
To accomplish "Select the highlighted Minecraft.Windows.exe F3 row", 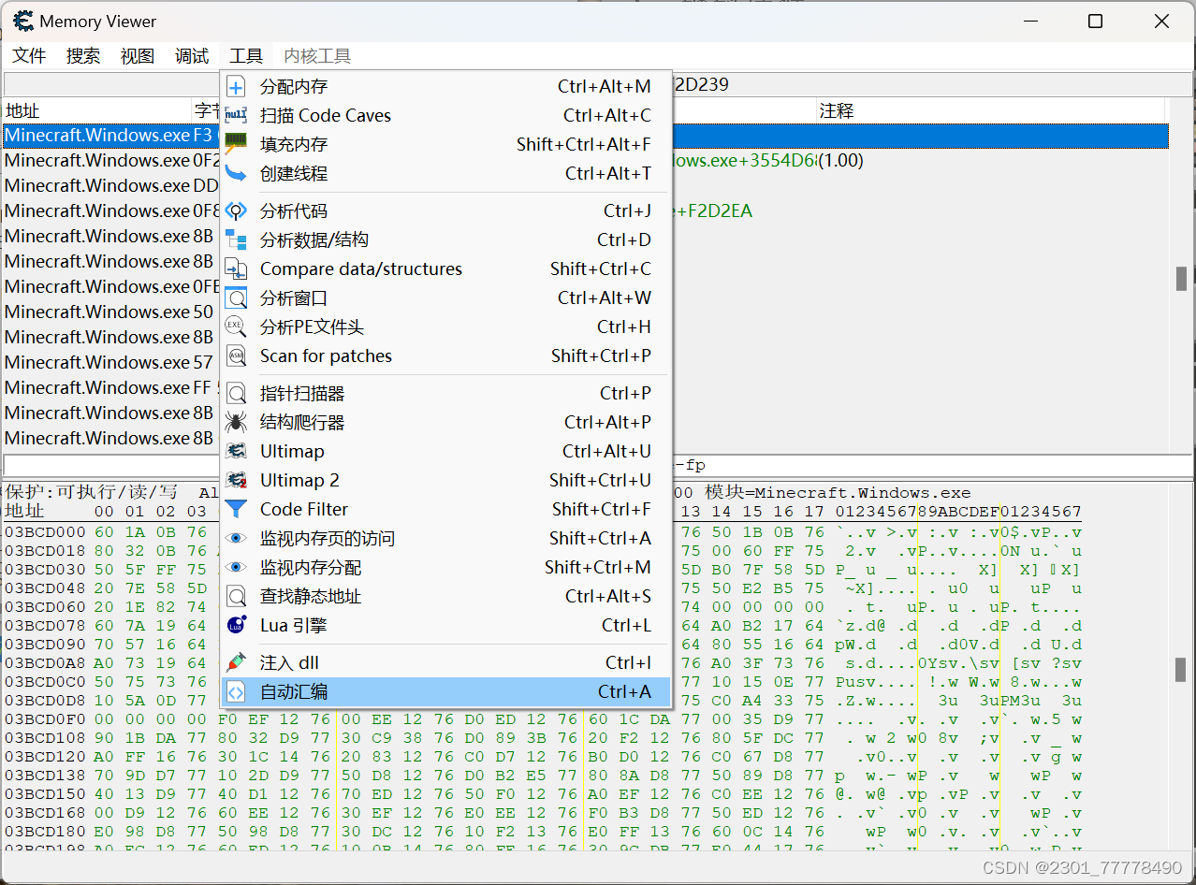I will pos(586,136).
